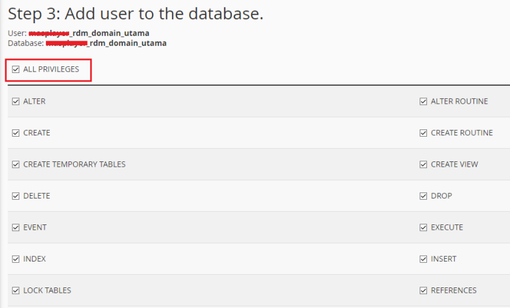
Task: Uncheck the REFERENCES privilege checkbox
Action: pos(424,291)
